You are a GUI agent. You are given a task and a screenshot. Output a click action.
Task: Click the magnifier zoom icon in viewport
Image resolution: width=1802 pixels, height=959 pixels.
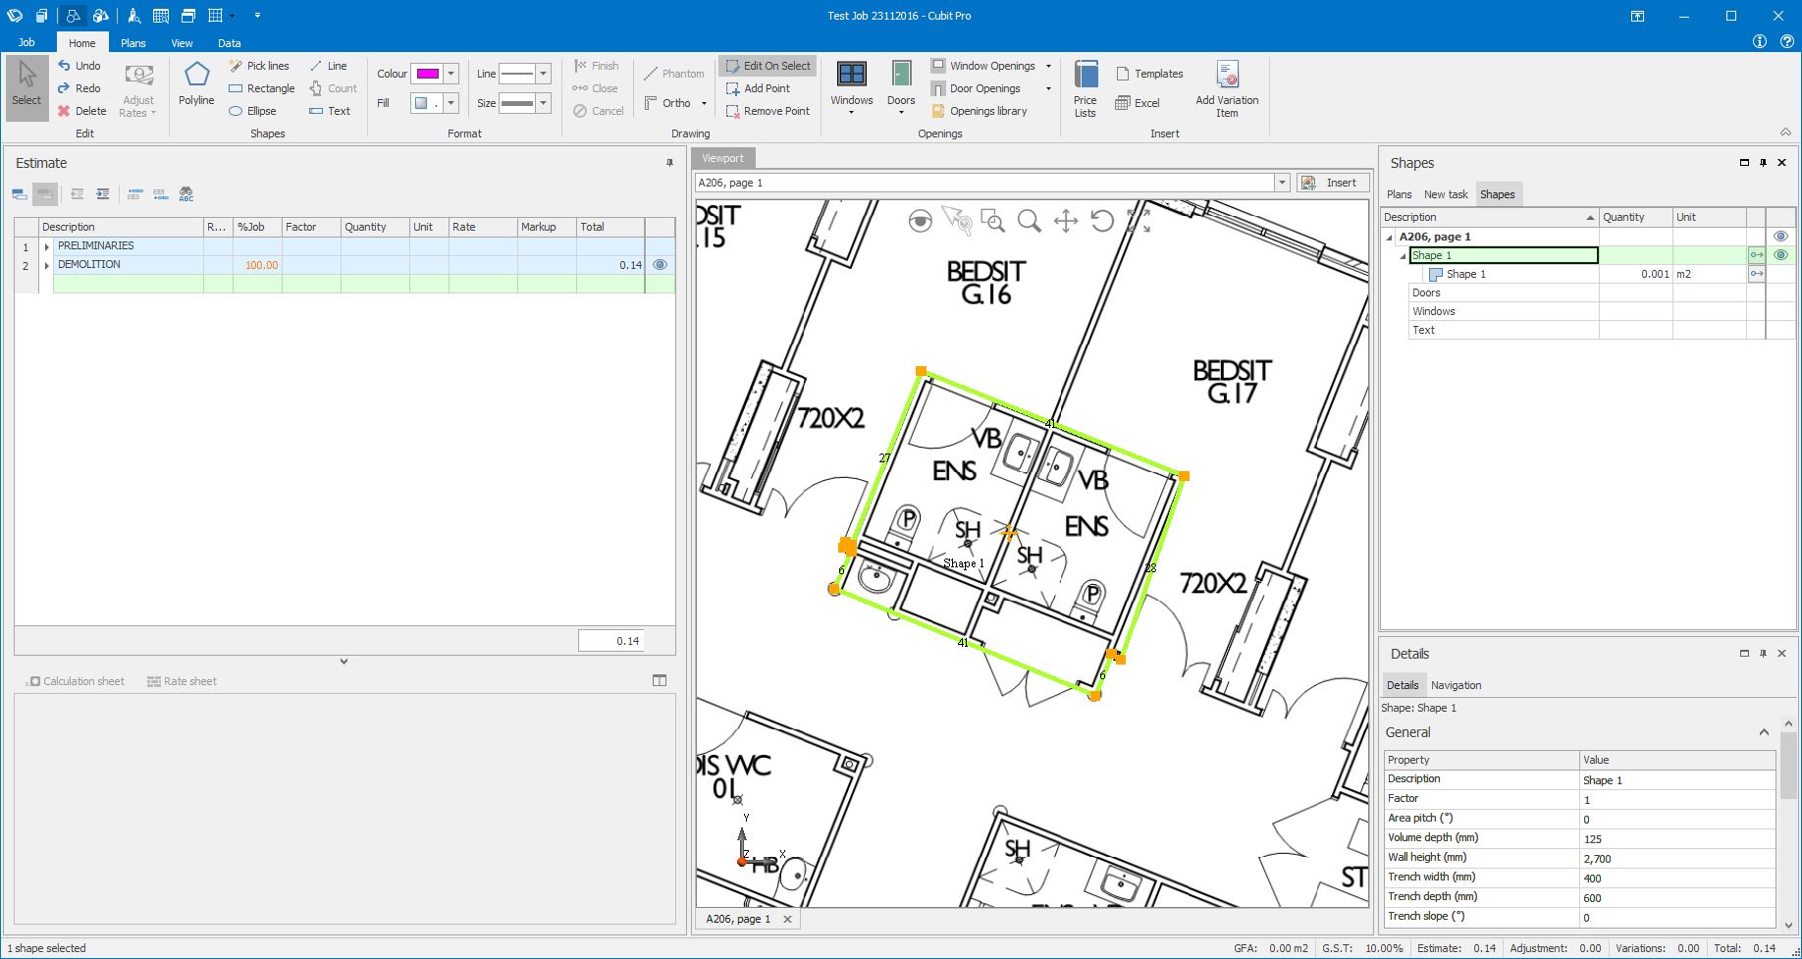point(1029,221)
